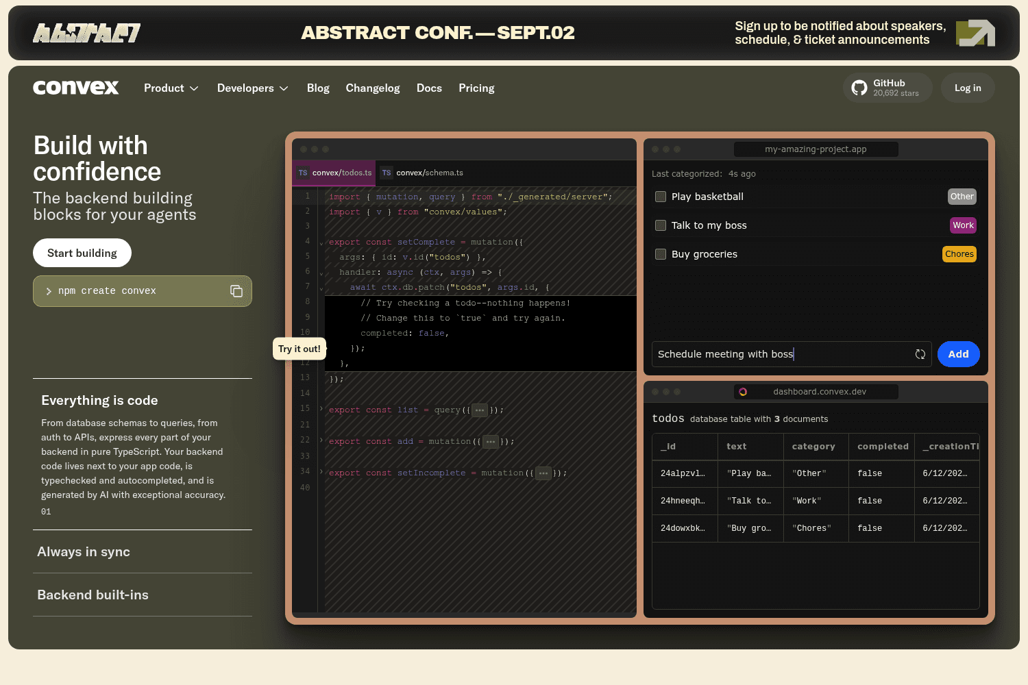Click the "Play ba…" text cell
1028x685 pixels.
point(749,473)
